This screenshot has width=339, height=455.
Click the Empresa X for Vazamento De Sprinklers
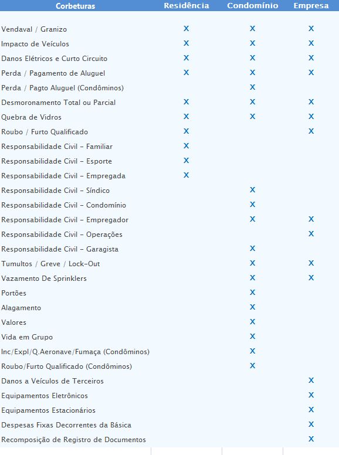(311, 278)
